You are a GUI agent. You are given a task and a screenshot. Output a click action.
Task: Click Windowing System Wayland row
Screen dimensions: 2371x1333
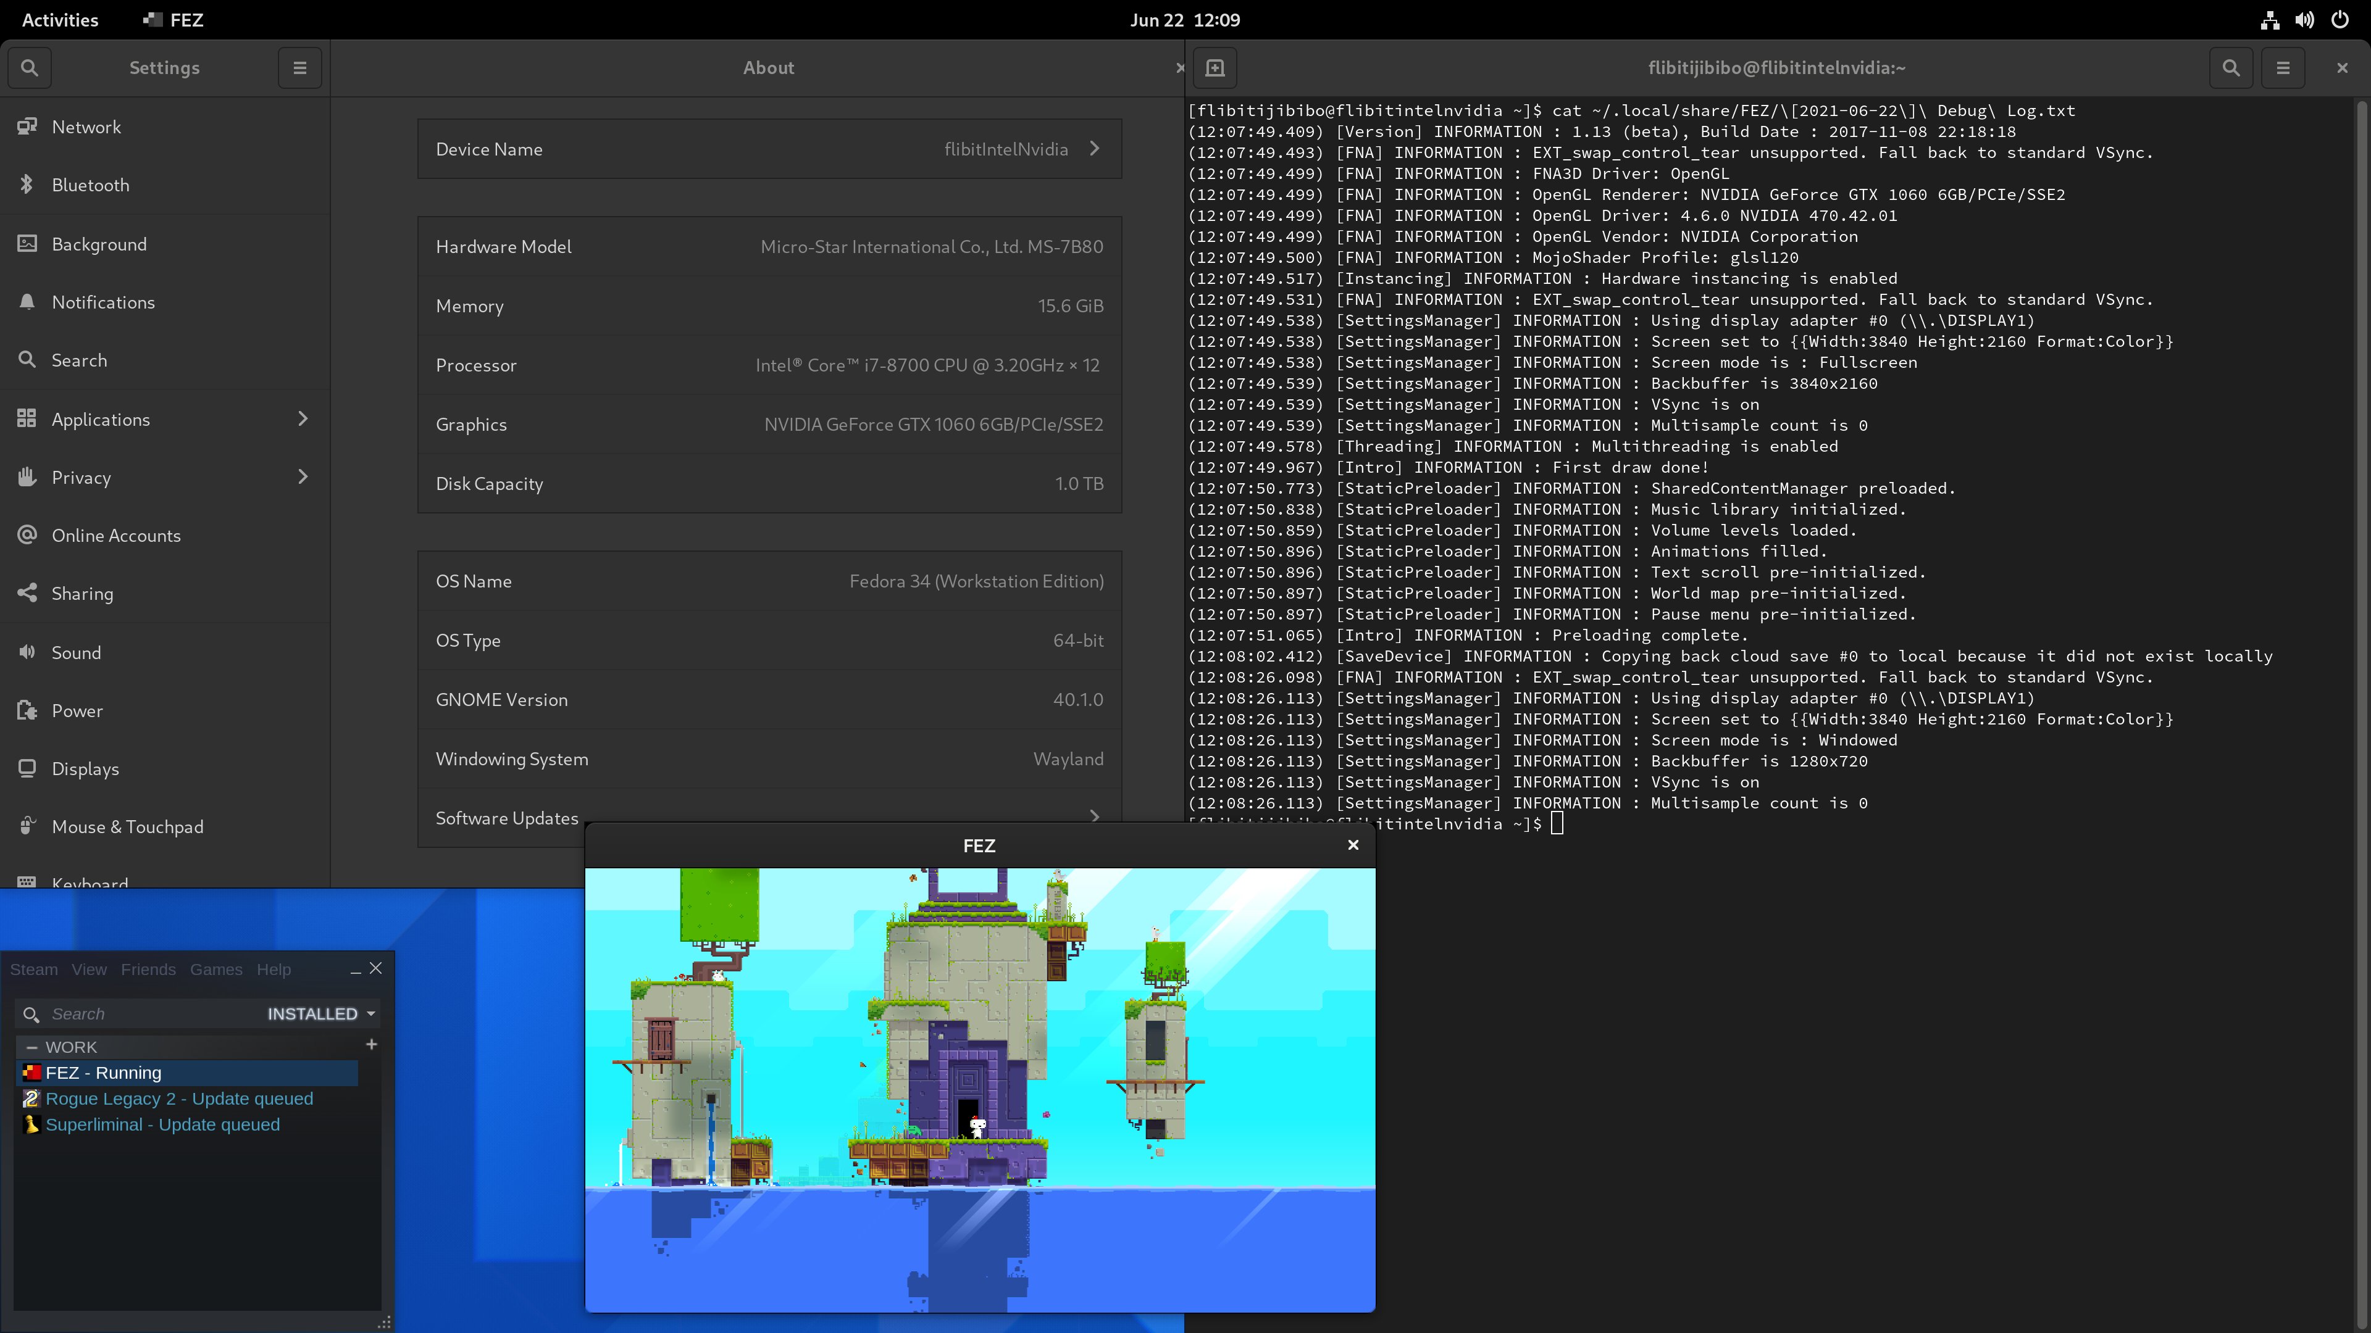(769, 759)
